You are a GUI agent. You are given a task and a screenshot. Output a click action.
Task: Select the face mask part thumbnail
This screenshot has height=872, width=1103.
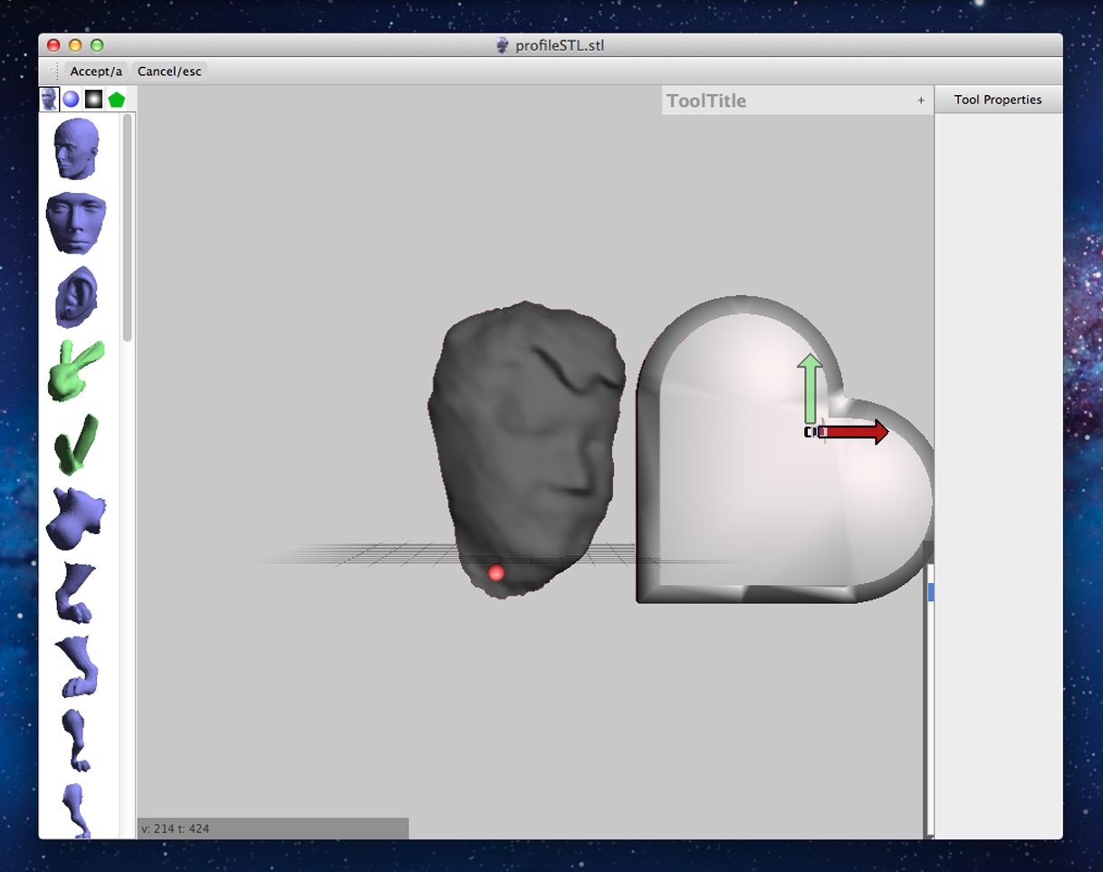pos(76,223)
